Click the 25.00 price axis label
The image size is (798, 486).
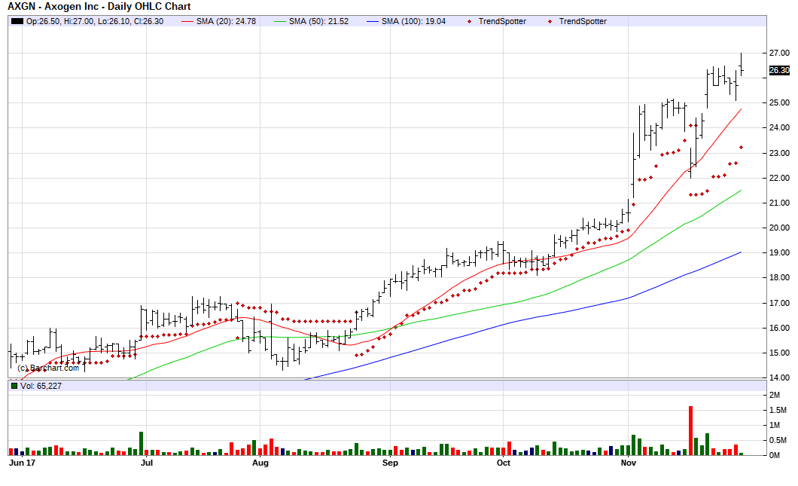[779, 103]
